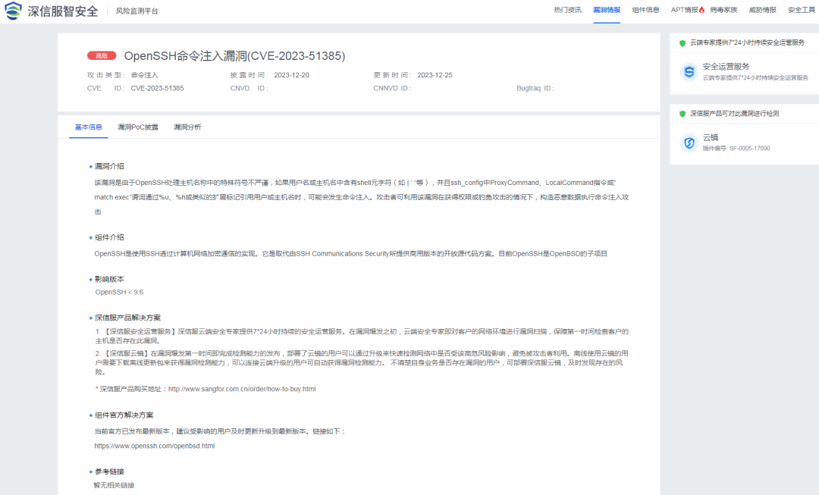Open the openssh.com/openbsd.html link
The height and width of the screenshot is (495, 819).
click(155, 446)
